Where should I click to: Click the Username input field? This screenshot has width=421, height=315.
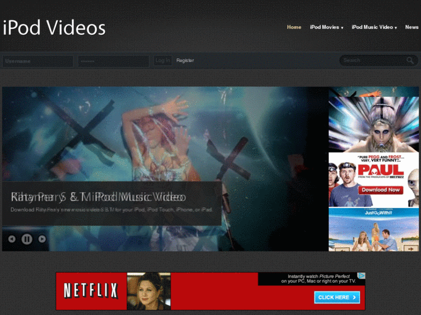[x=38, y=61]
